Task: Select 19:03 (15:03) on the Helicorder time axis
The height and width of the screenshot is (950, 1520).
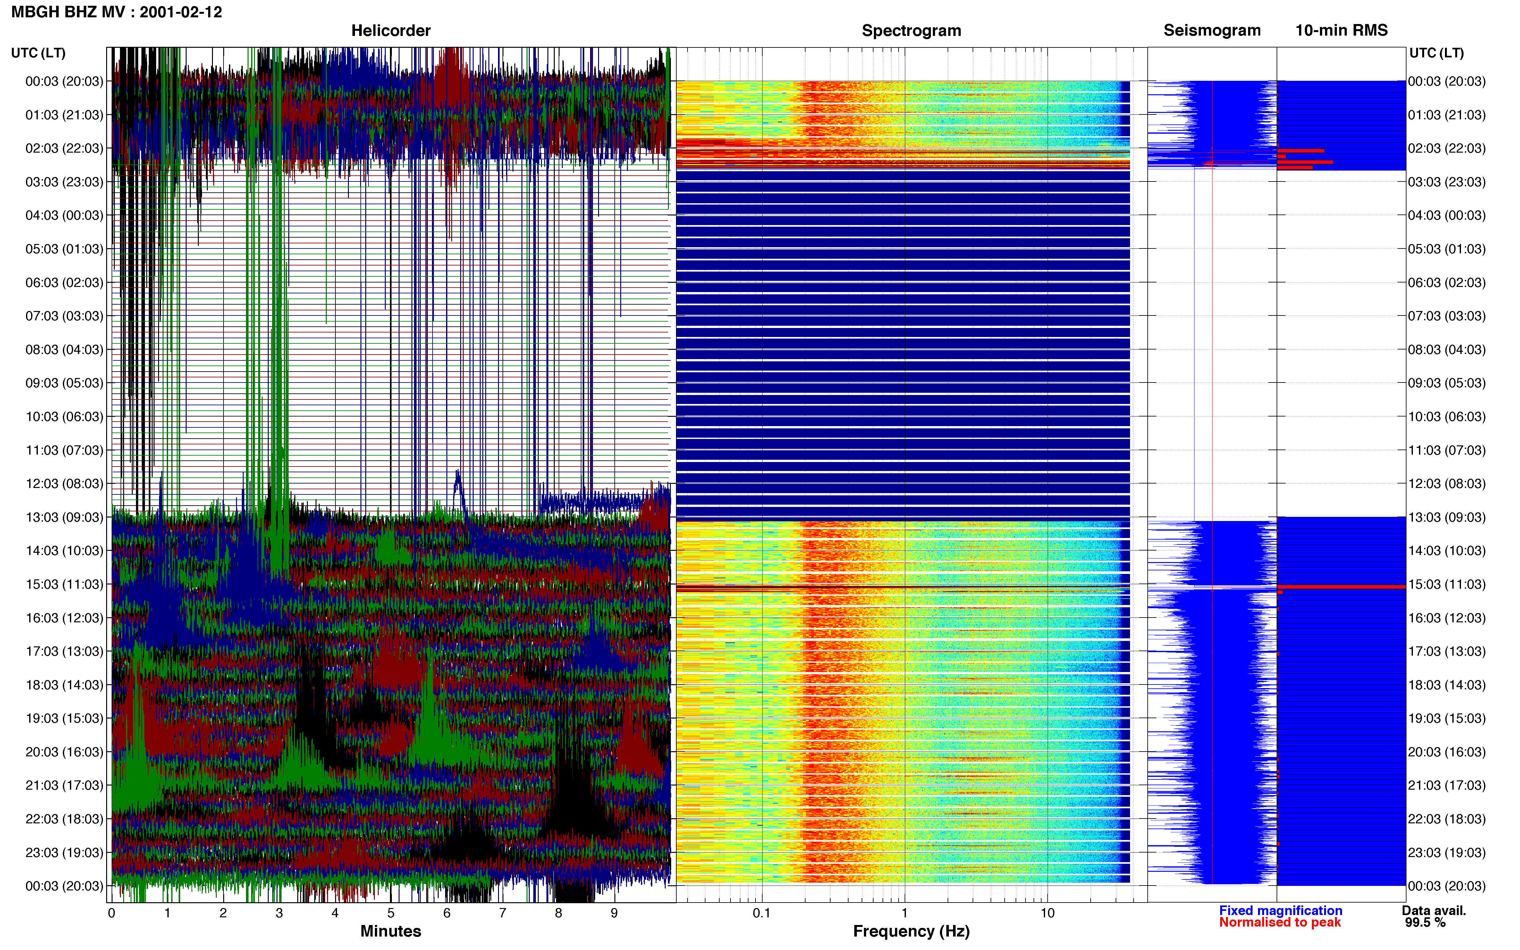Action: tap(64, 718)
